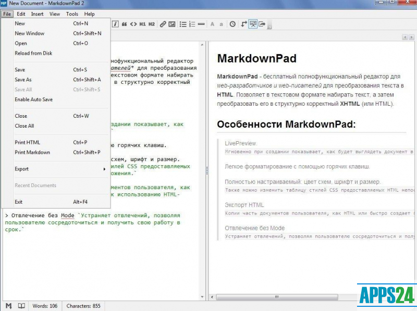This screenshot has width=417, height=311.
Task: Click the "Отвлечение без Mode" preview line
Action: coord(254,228)
